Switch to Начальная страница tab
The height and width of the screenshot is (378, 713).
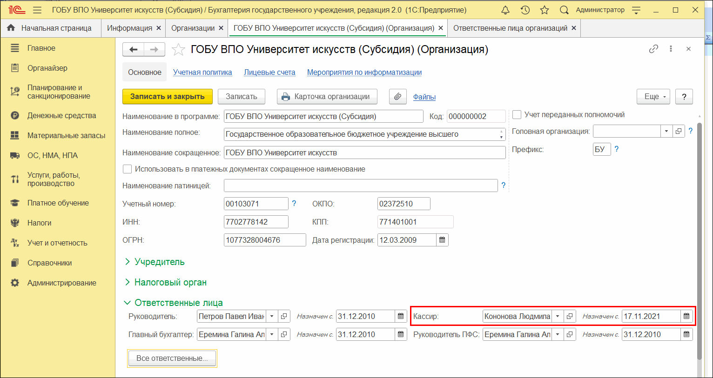click(50, 28)
